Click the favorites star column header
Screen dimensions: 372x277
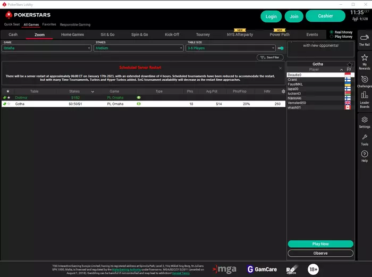8,91
